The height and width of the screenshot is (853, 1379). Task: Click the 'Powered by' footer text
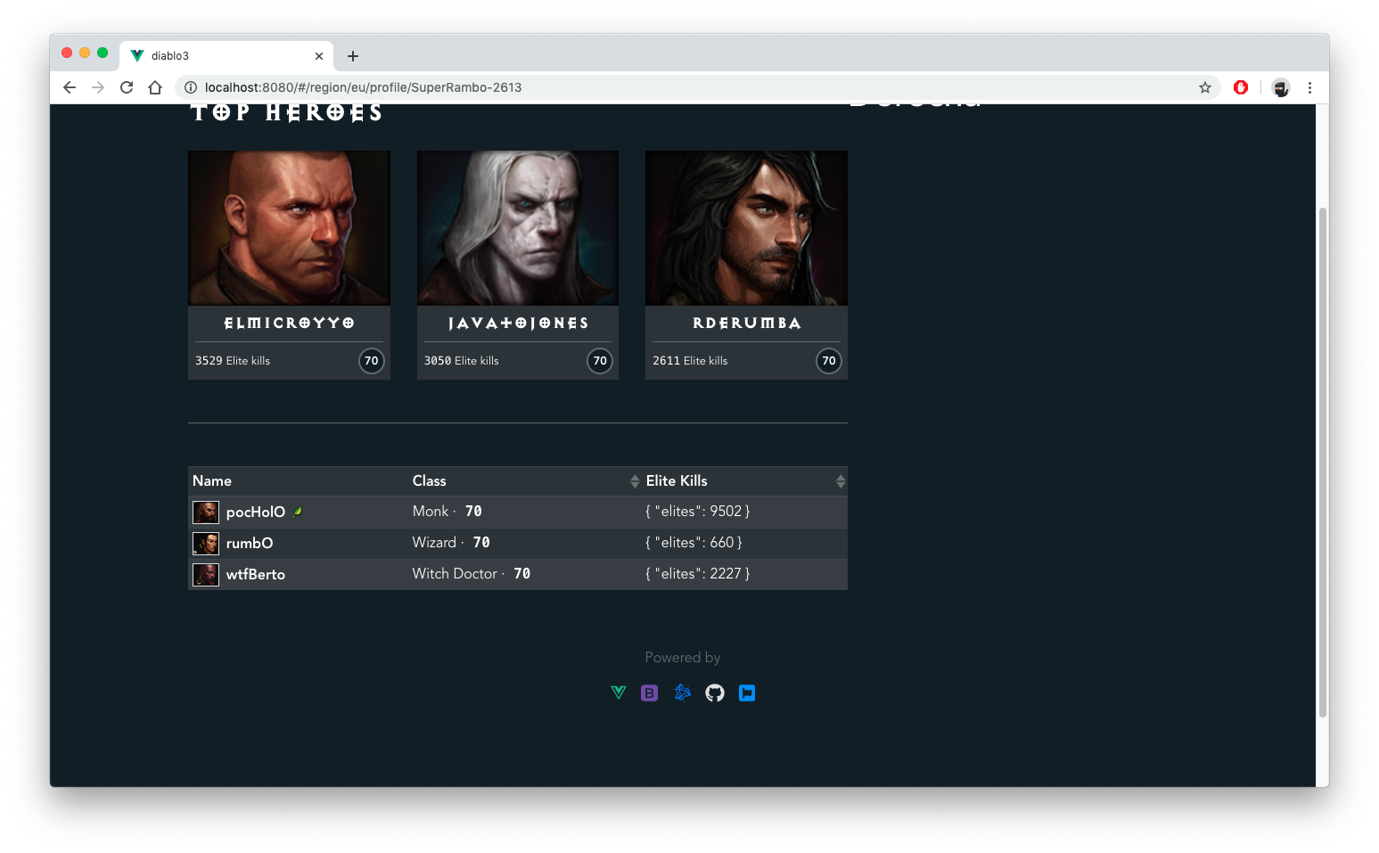683,658
